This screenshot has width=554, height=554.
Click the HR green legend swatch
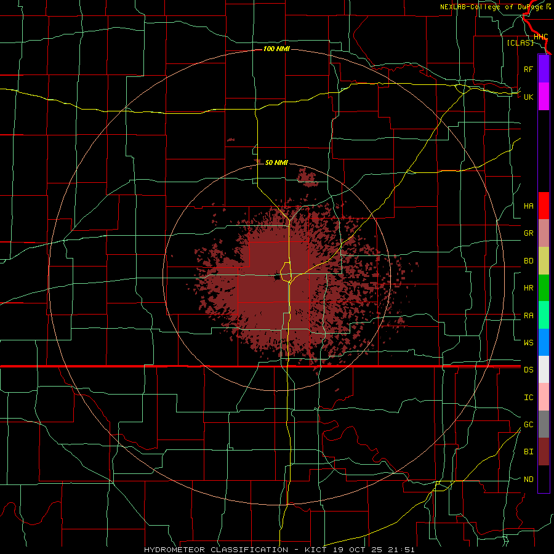coord(544,287)
